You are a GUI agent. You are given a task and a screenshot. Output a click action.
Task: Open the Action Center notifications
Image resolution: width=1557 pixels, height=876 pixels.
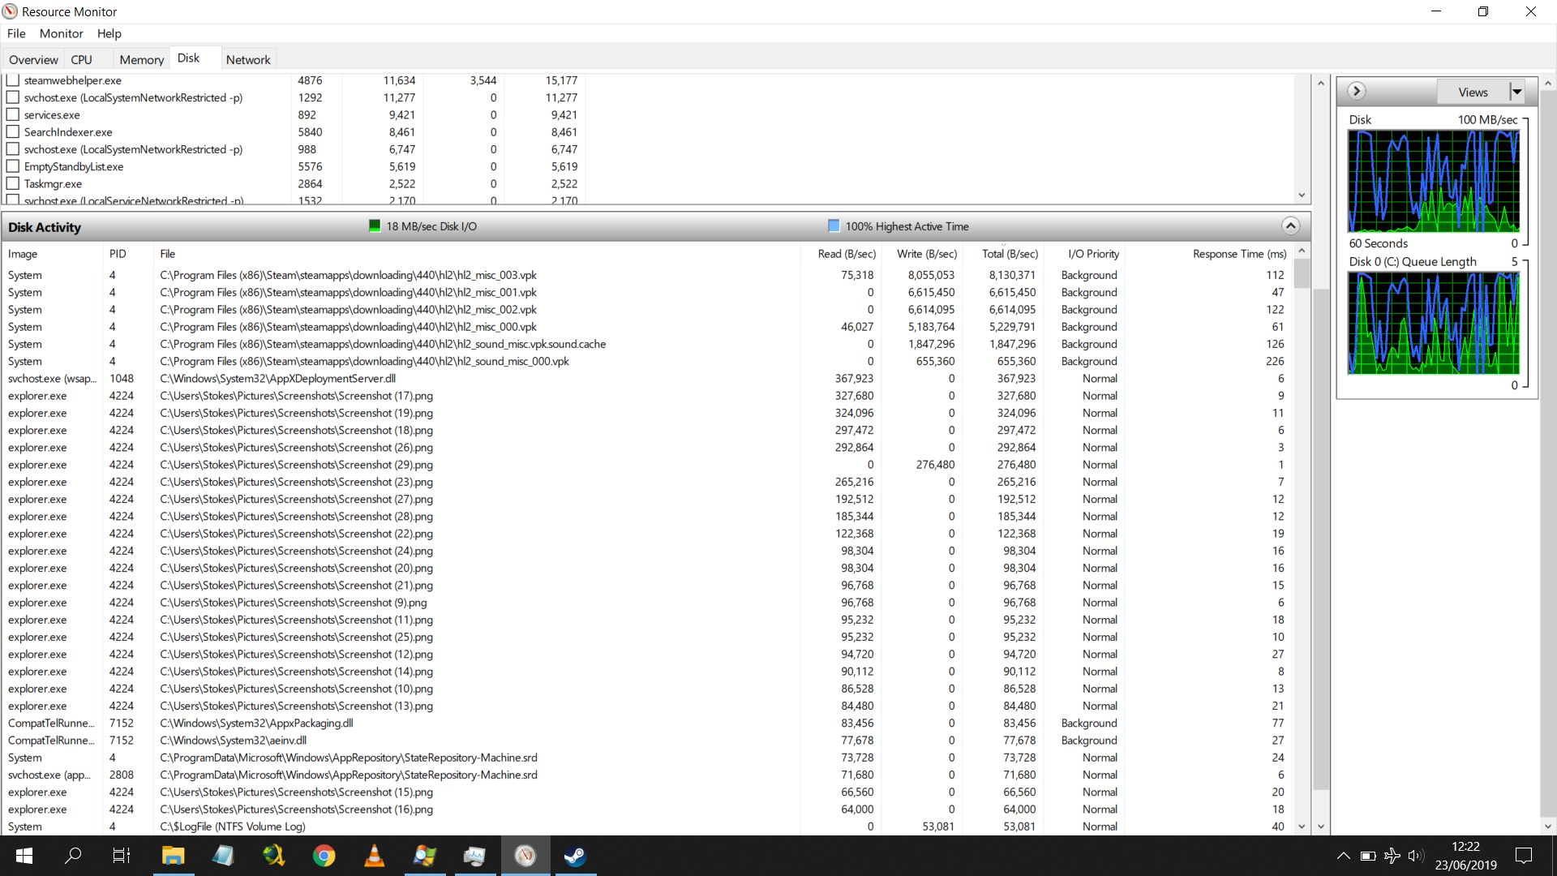point(1524,856)
